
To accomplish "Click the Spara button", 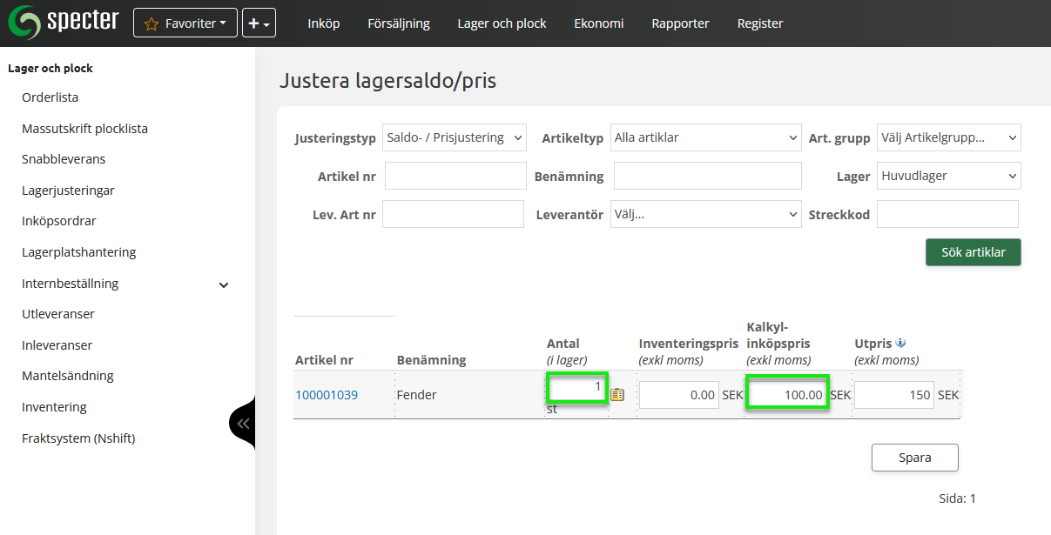I will (914, 458).
